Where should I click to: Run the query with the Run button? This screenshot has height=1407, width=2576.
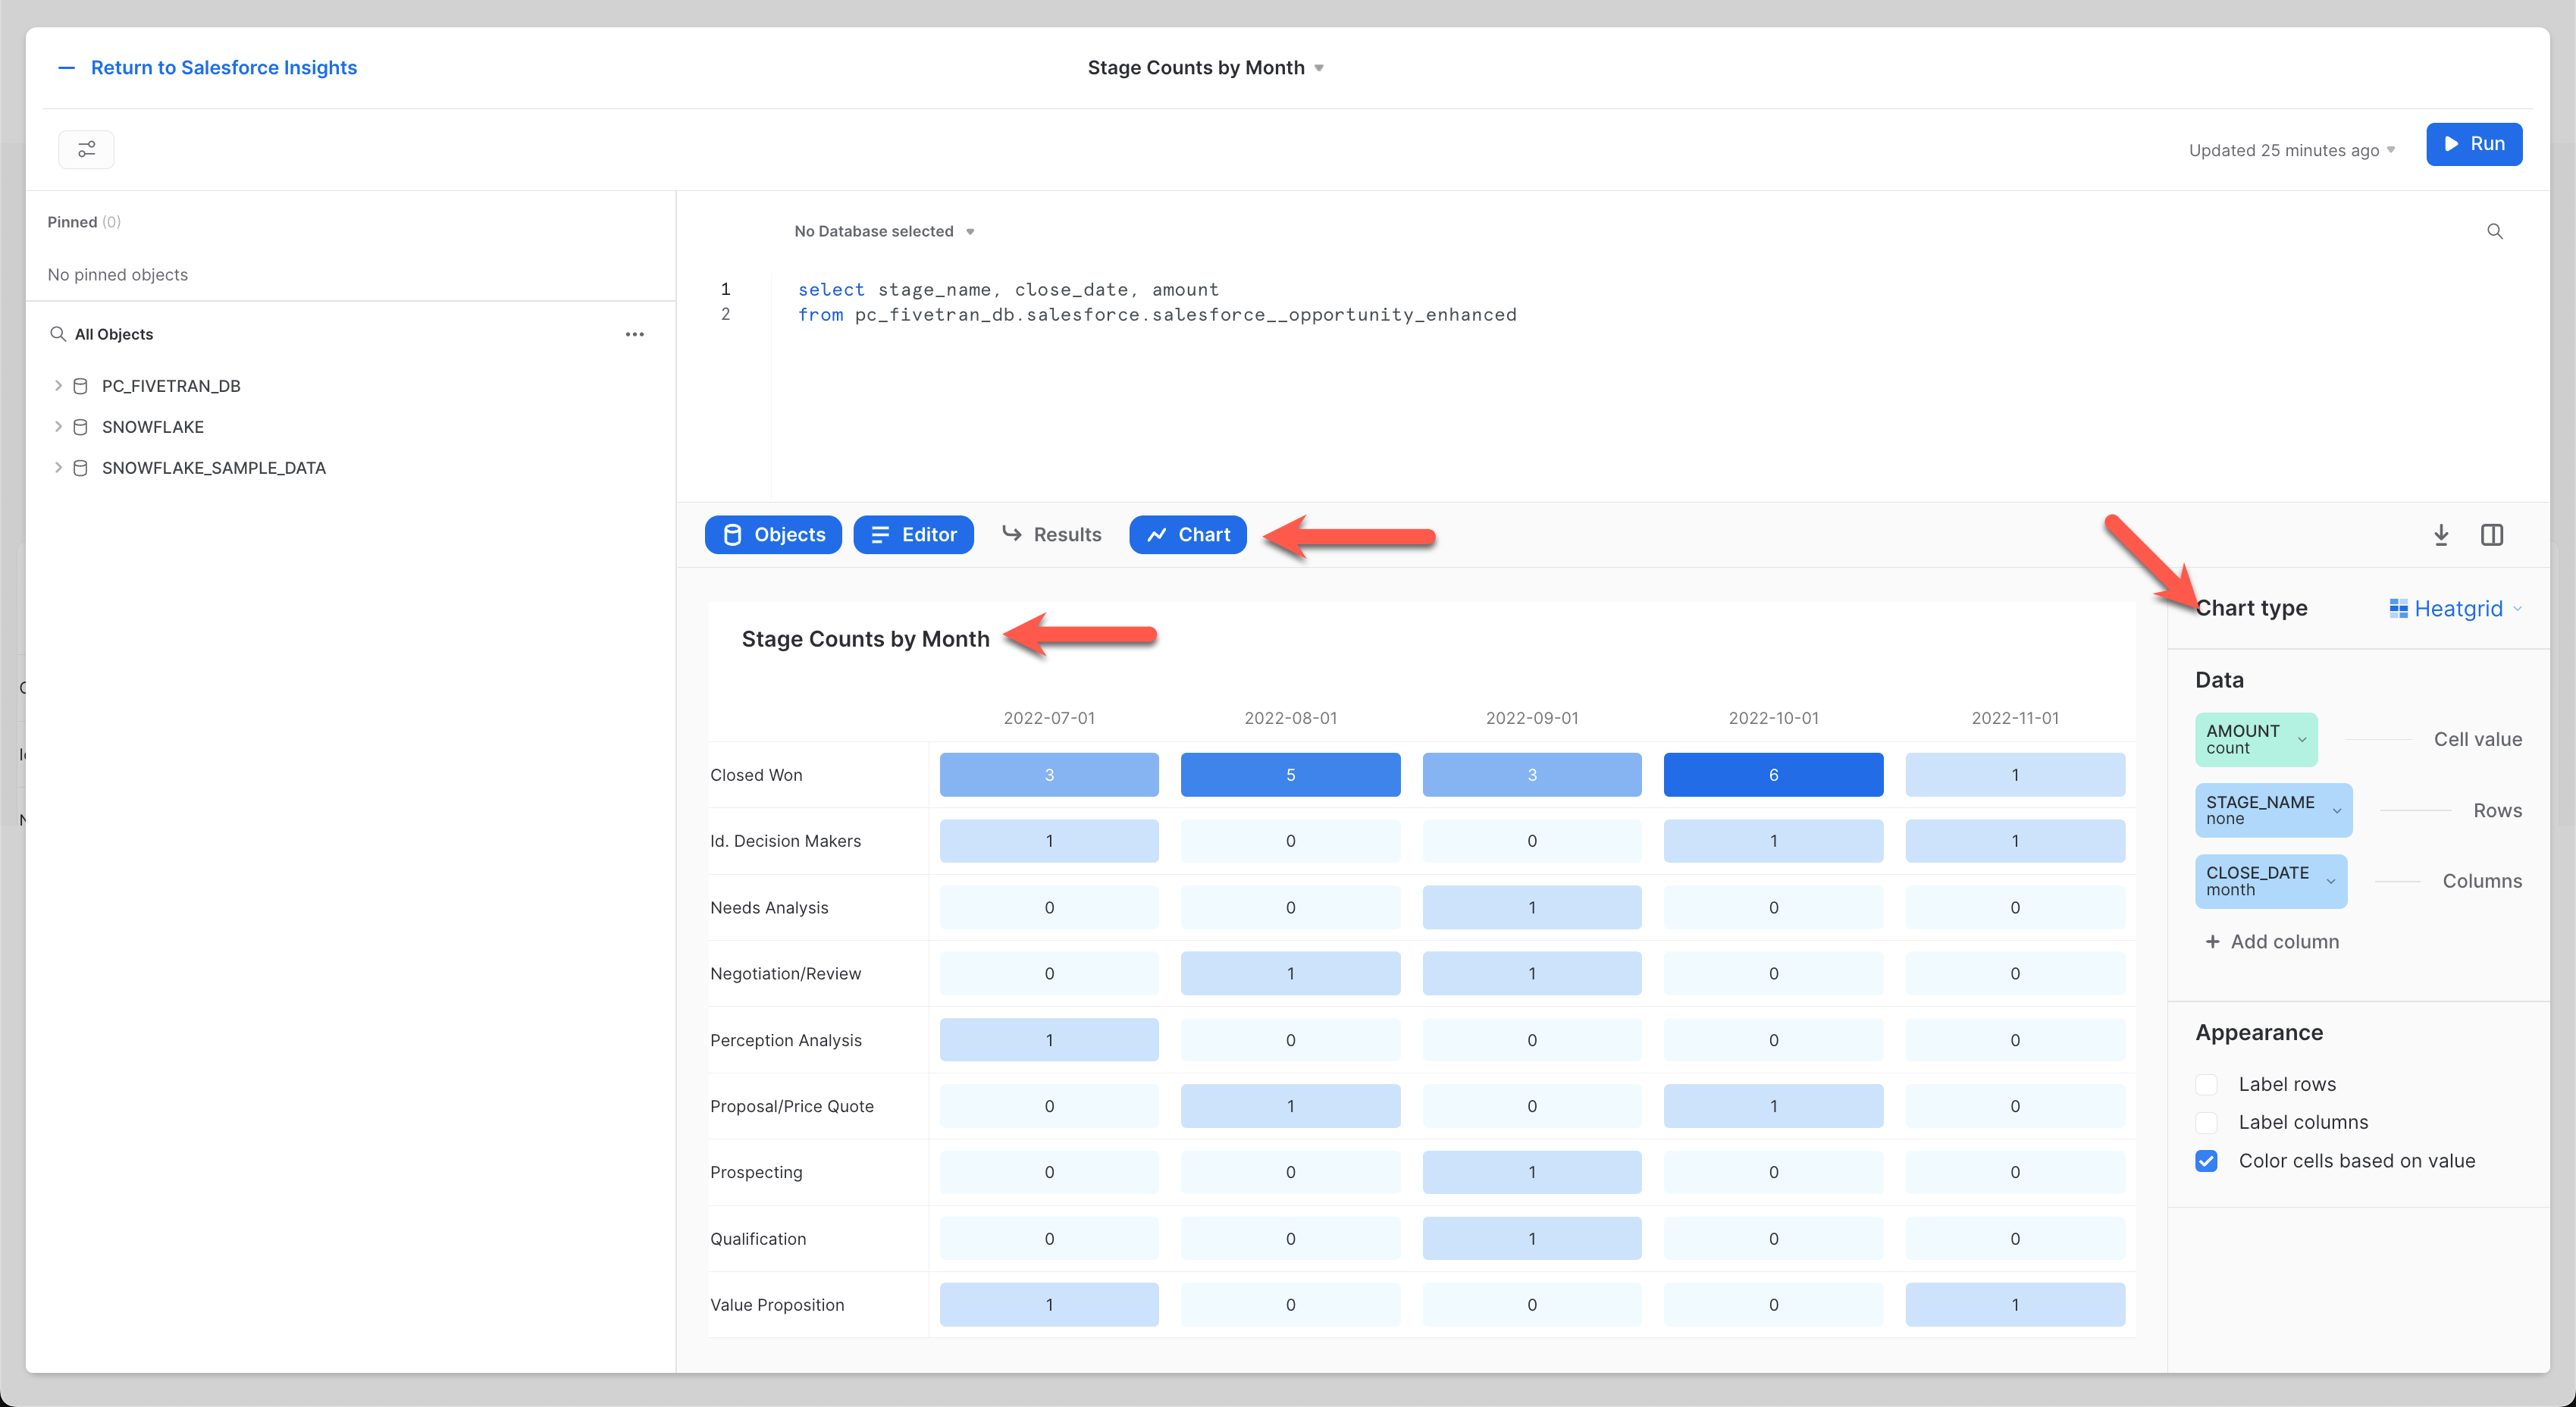coord(2474,143)
